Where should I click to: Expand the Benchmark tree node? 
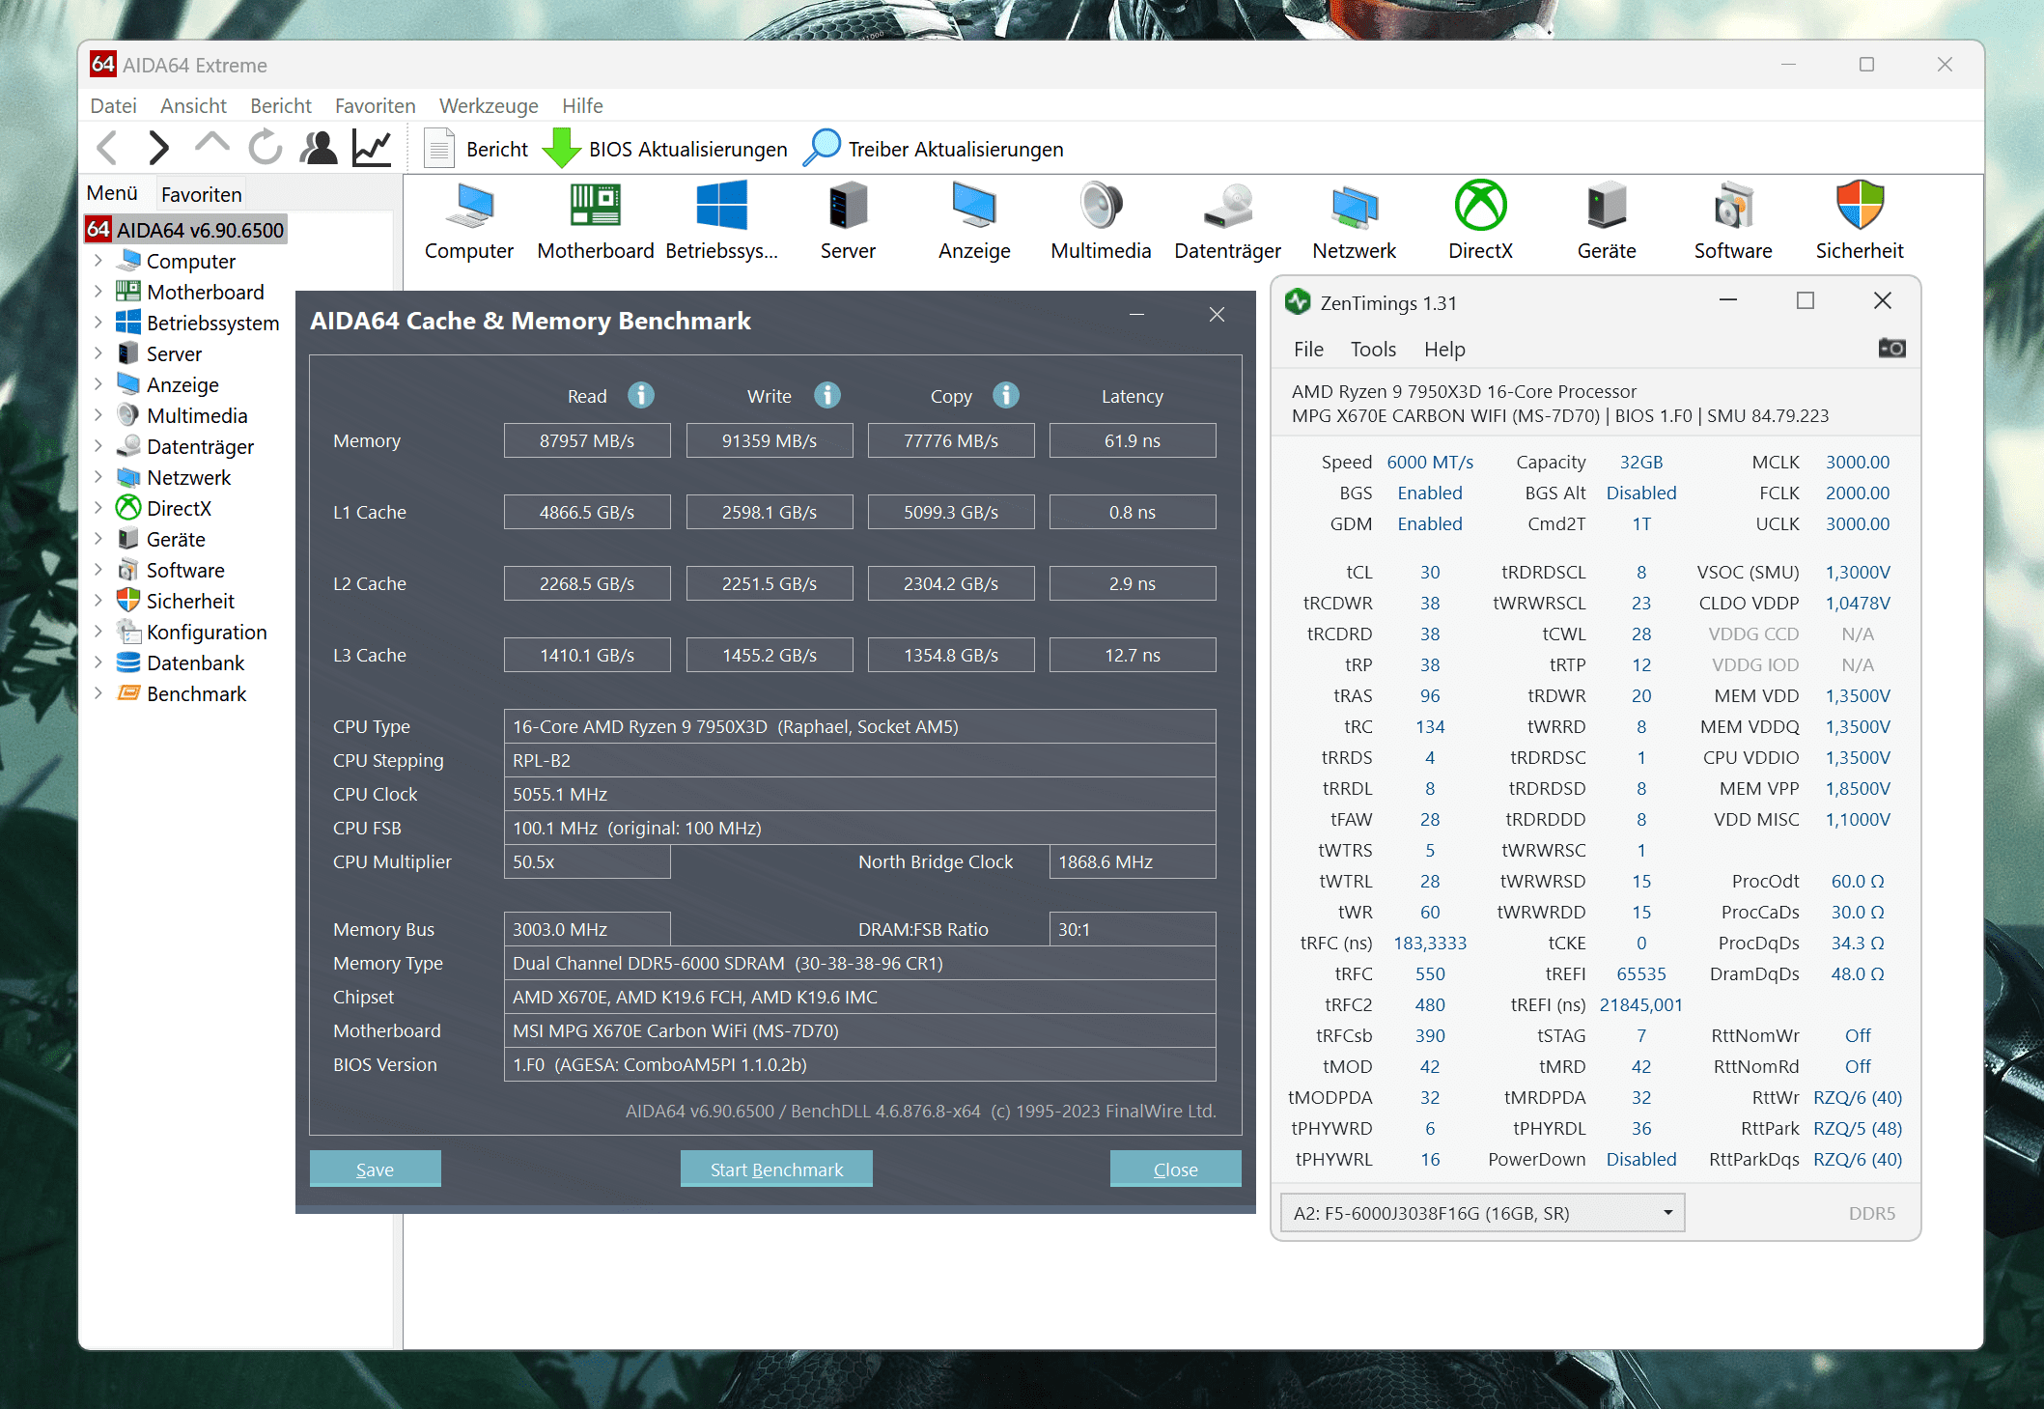tap(98, 693)
